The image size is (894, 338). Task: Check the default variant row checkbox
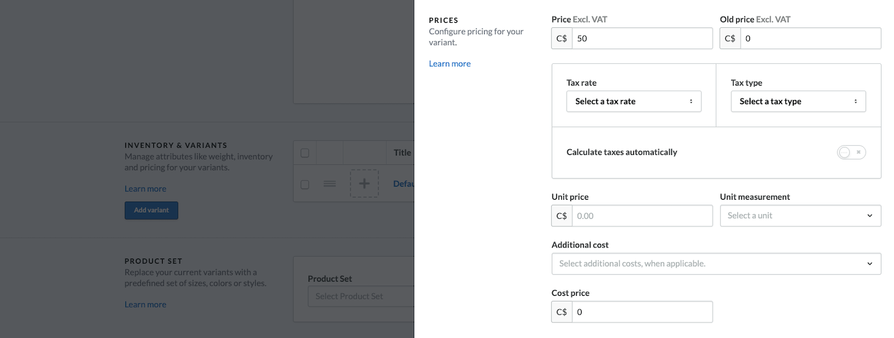click(x=305, y=184)
